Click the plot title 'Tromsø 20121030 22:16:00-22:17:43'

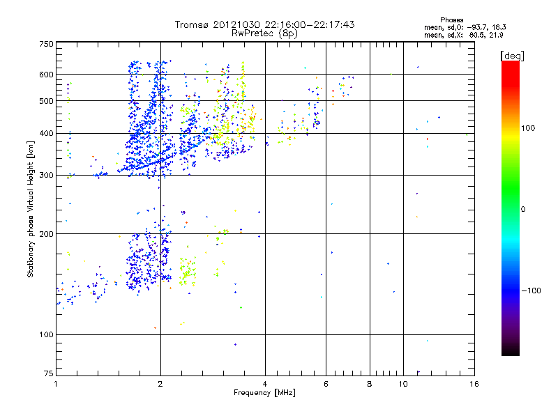(x=264, y=24)
